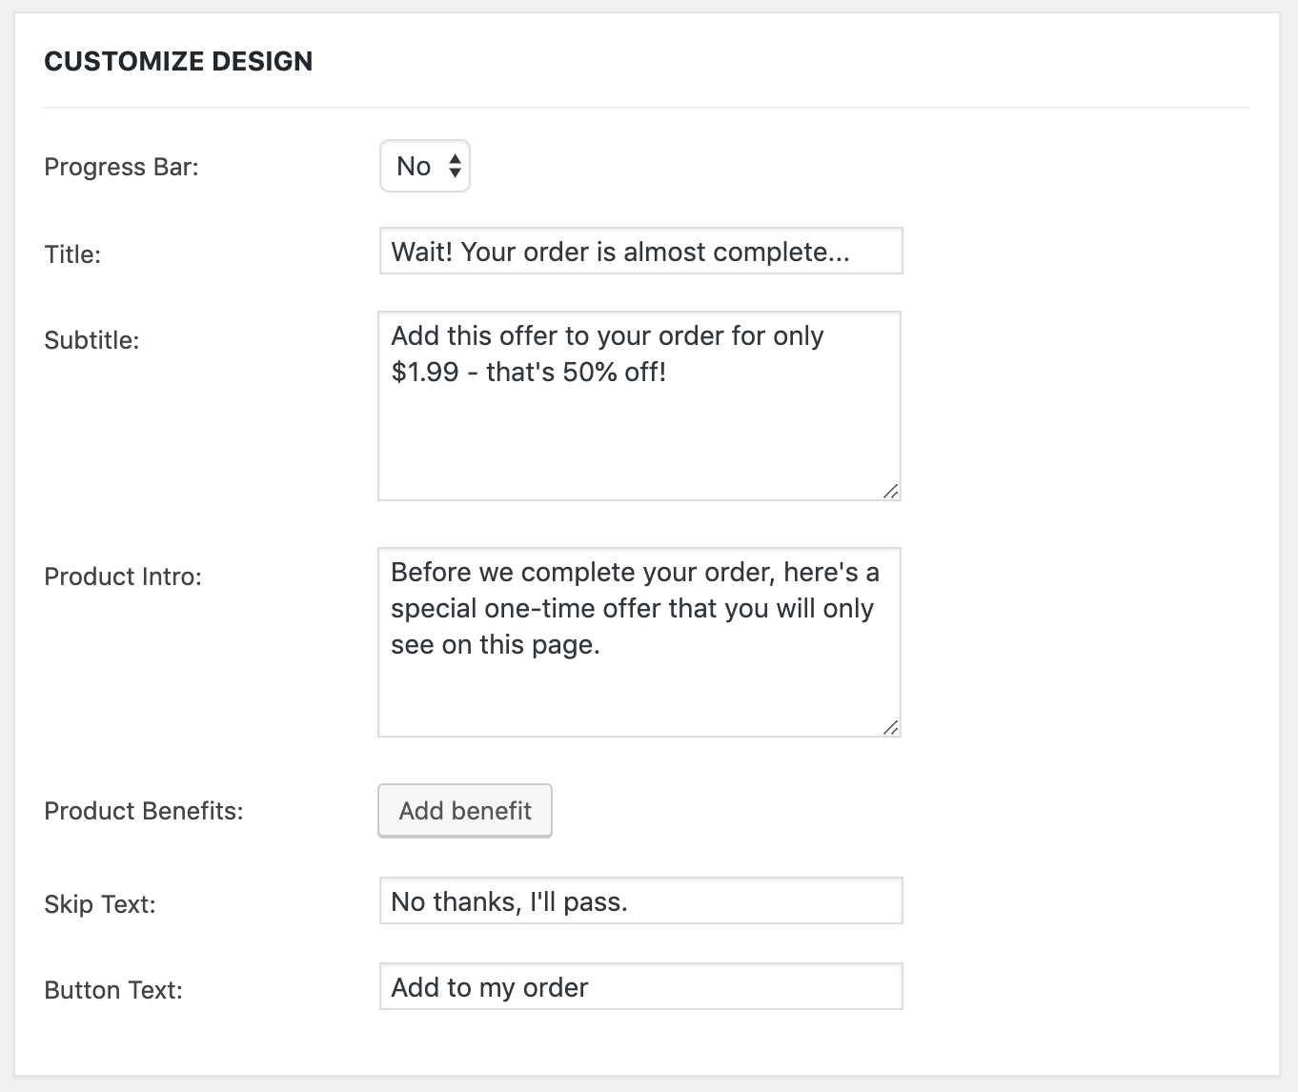The height and width of the screenshot is (1092, 1298).
Task: Click the Add benefit button
Action: tap(464, 811)
